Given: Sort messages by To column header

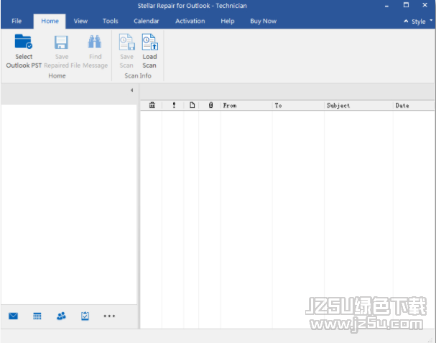Looking at the screenshot, I should (298, 106).
